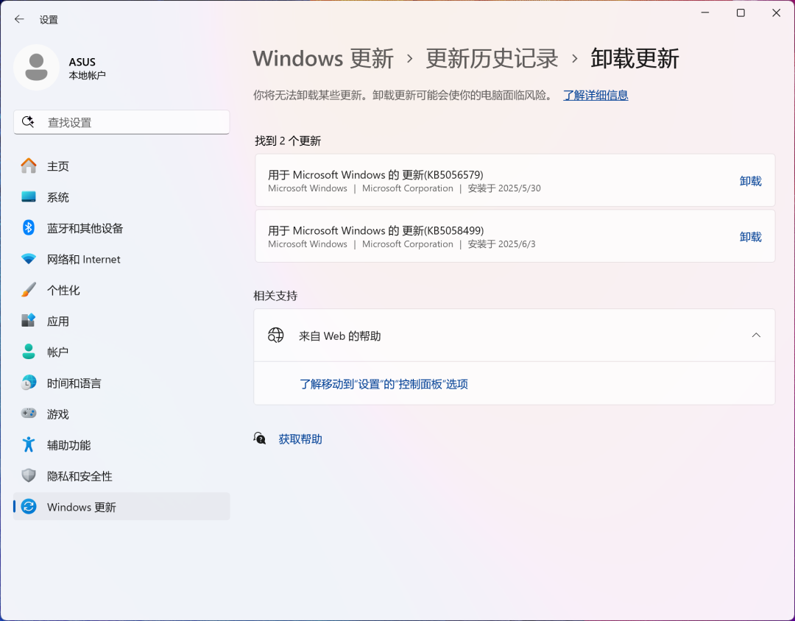Screen dimensions: 795x621
Task: Click the personalization paintbrush icon
Action: click(x=29, y=290)
